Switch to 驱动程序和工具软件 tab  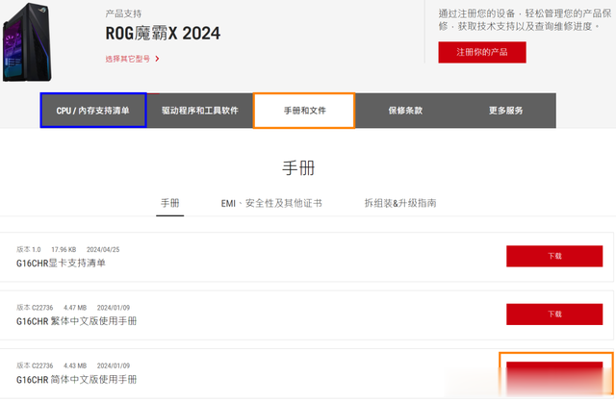click(x=200, y=111)
